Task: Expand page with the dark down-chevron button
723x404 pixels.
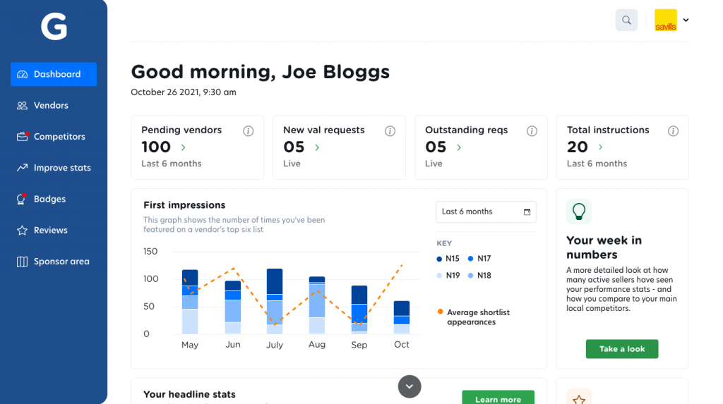Action: tap(410, 386)
